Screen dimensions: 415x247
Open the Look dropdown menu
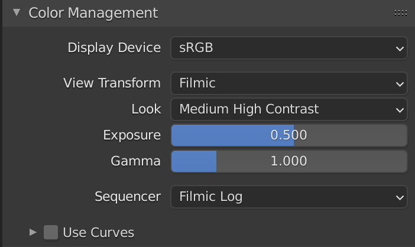[288, 109]
